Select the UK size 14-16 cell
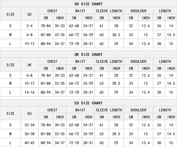177x147 pixels. point(30,92)
